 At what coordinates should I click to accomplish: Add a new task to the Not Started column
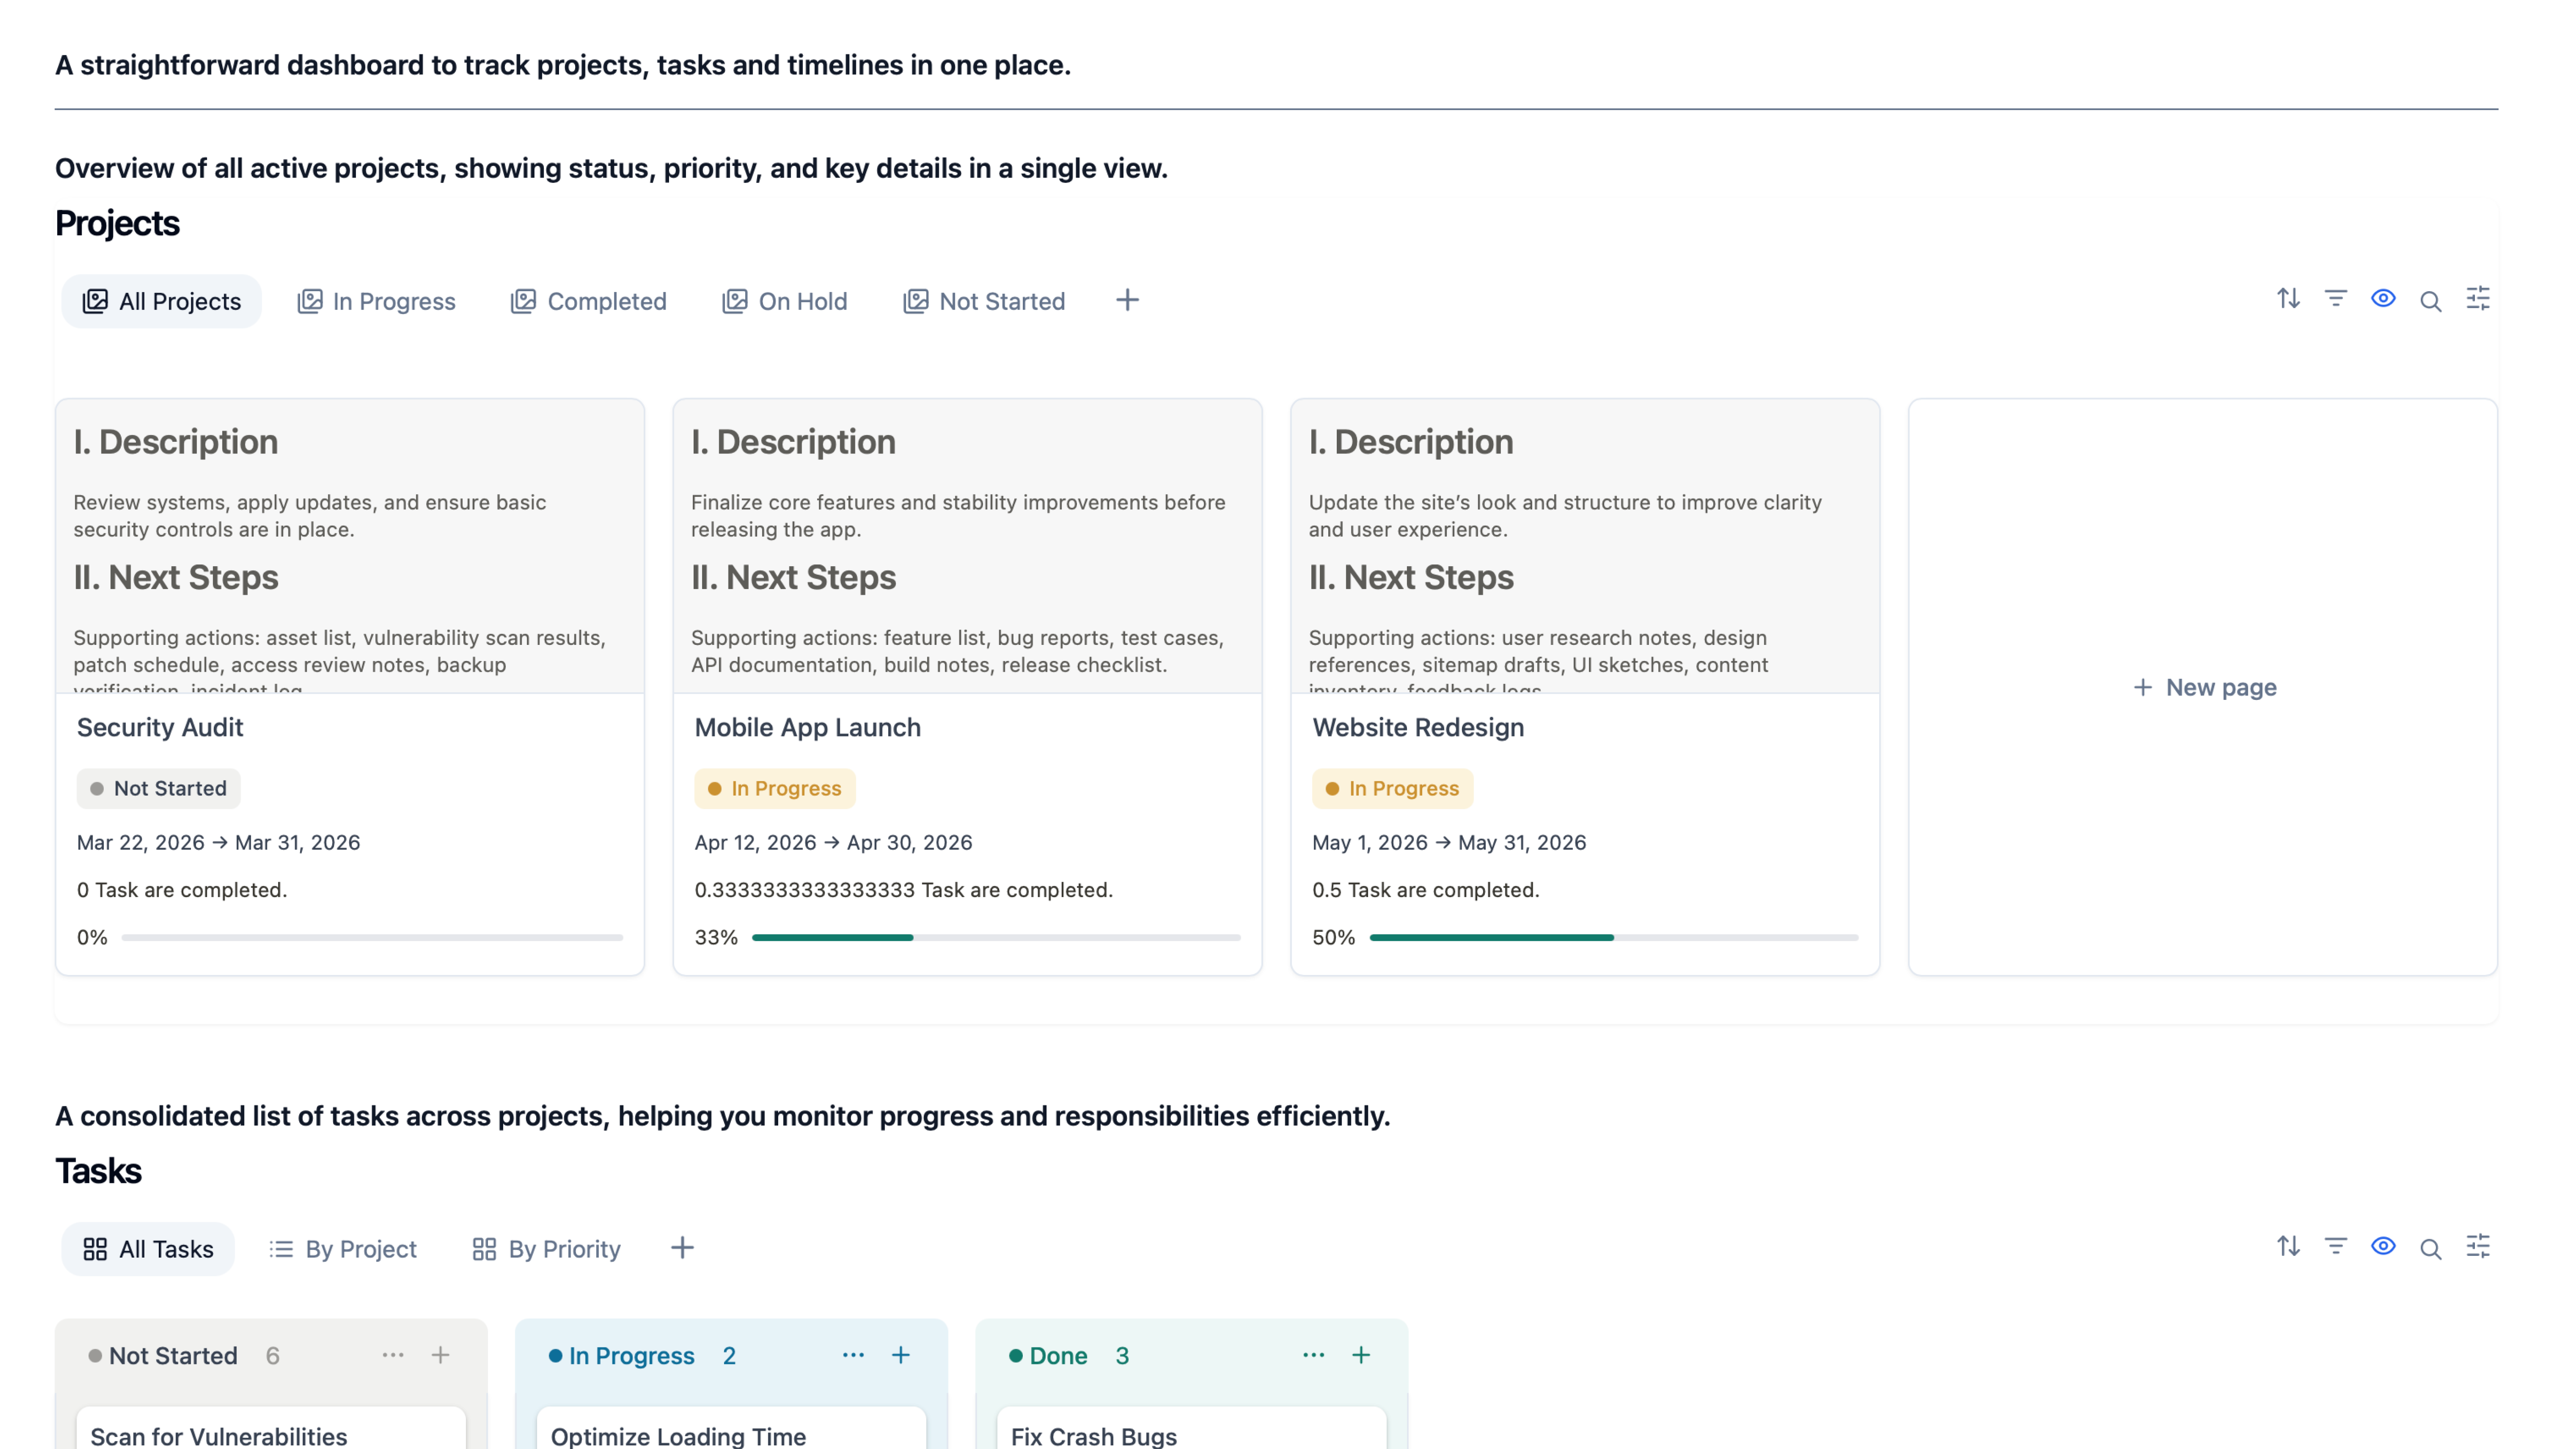click(440, 1355)
